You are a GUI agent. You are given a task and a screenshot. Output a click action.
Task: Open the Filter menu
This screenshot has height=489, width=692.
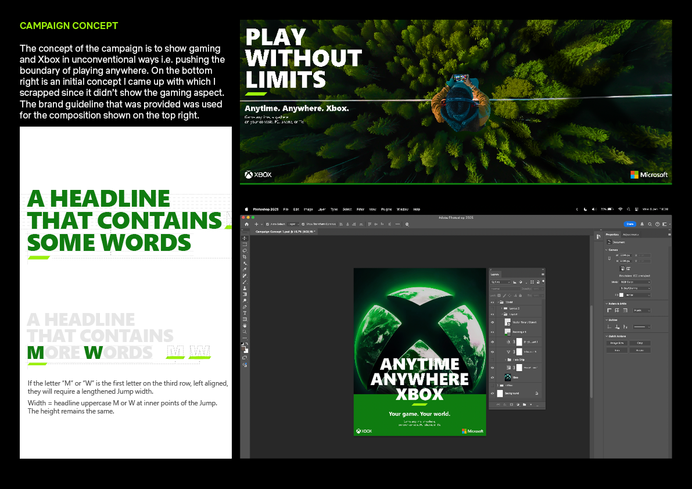point(361,210)
